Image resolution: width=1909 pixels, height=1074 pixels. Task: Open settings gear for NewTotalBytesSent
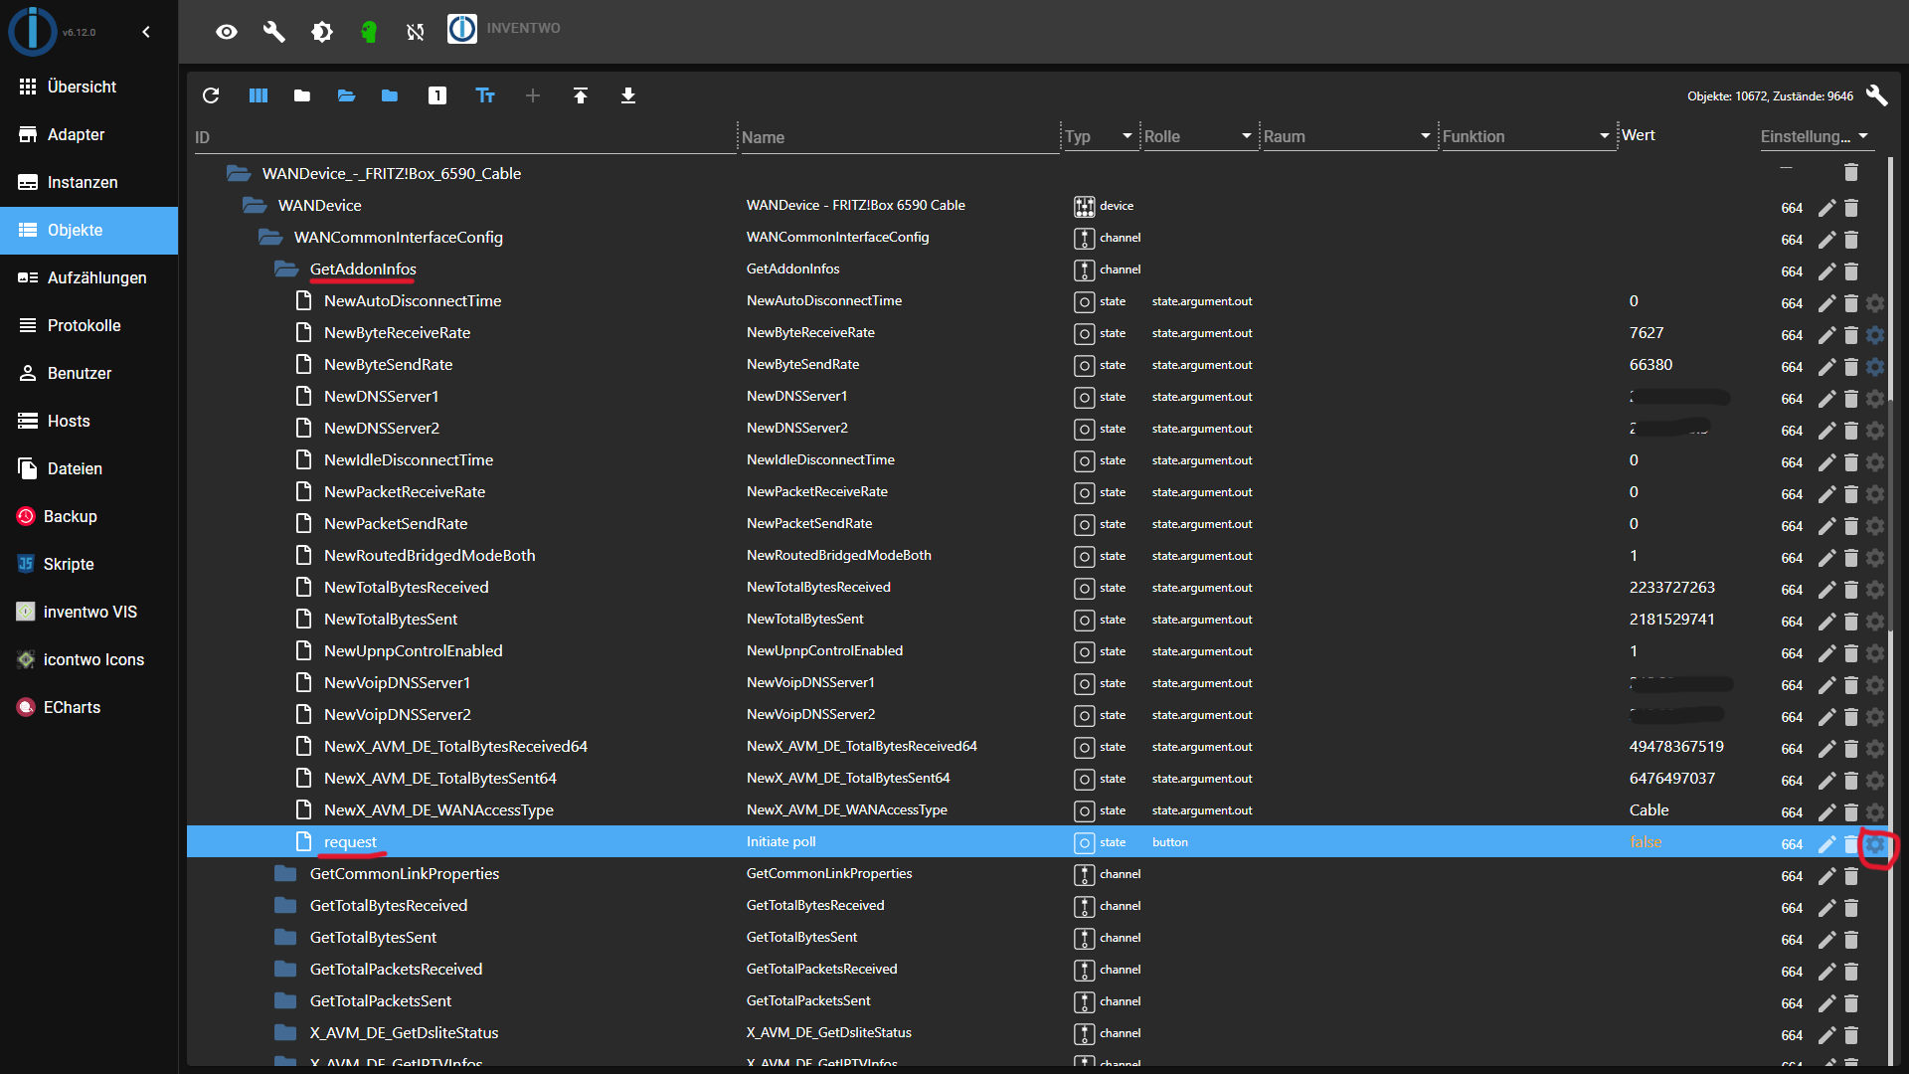pyautogui.click(x=1875, y=622)
